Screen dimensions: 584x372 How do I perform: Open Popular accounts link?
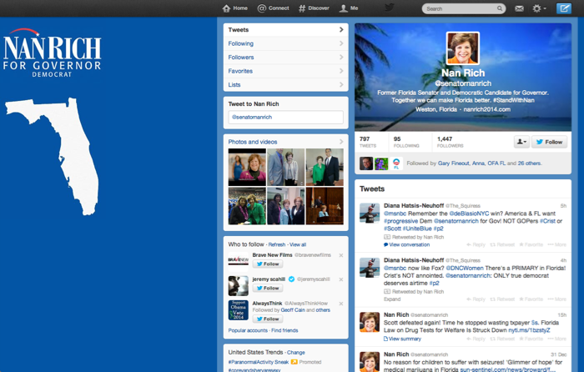coord(248,330)
